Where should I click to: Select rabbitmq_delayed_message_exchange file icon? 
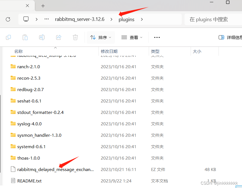pyautogui.click(x=13, y=169)
